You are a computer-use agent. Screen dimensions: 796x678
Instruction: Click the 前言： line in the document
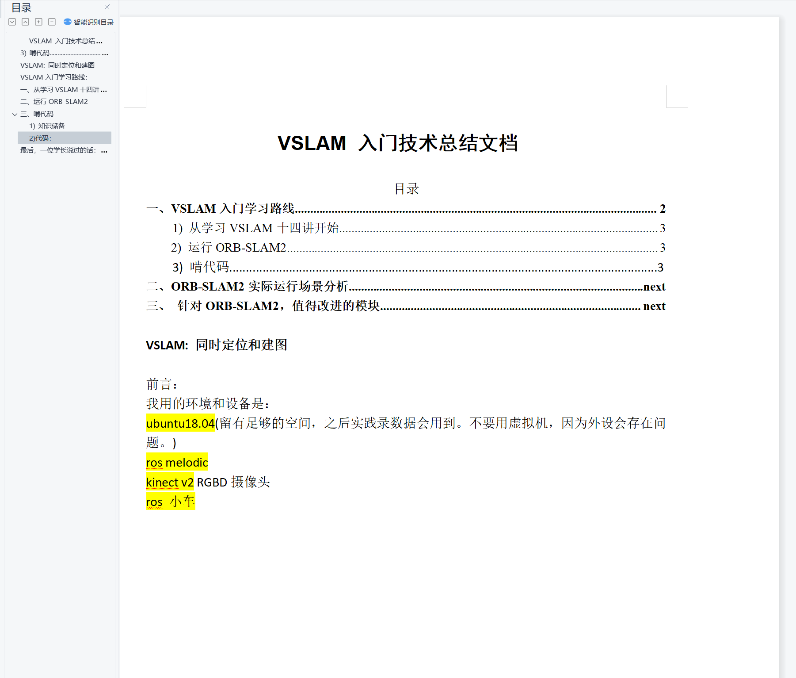162,384
